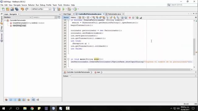Open the Debug Project dropdown arrow
This screenshot has height=111, width=198.
pos(72,9)
